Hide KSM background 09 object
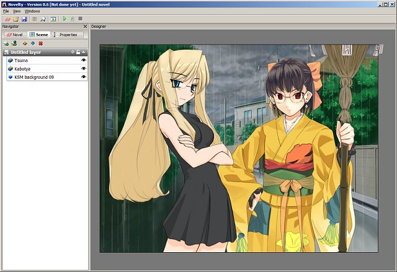Viewport: 397px width, 272px height. click(x=84, y=77)
